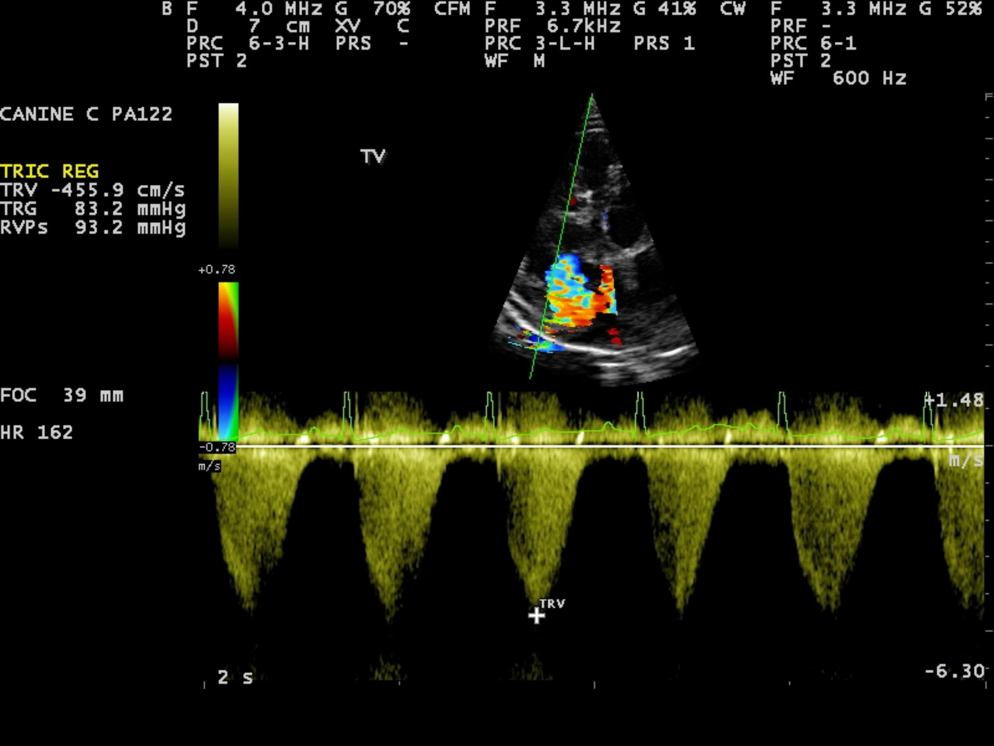
Task: Select the -6.30 velocity scale lower limit
Action: point(954,671)
